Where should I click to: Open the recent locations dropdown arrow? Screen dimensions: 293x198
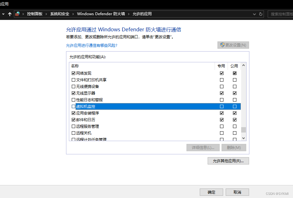3,14
